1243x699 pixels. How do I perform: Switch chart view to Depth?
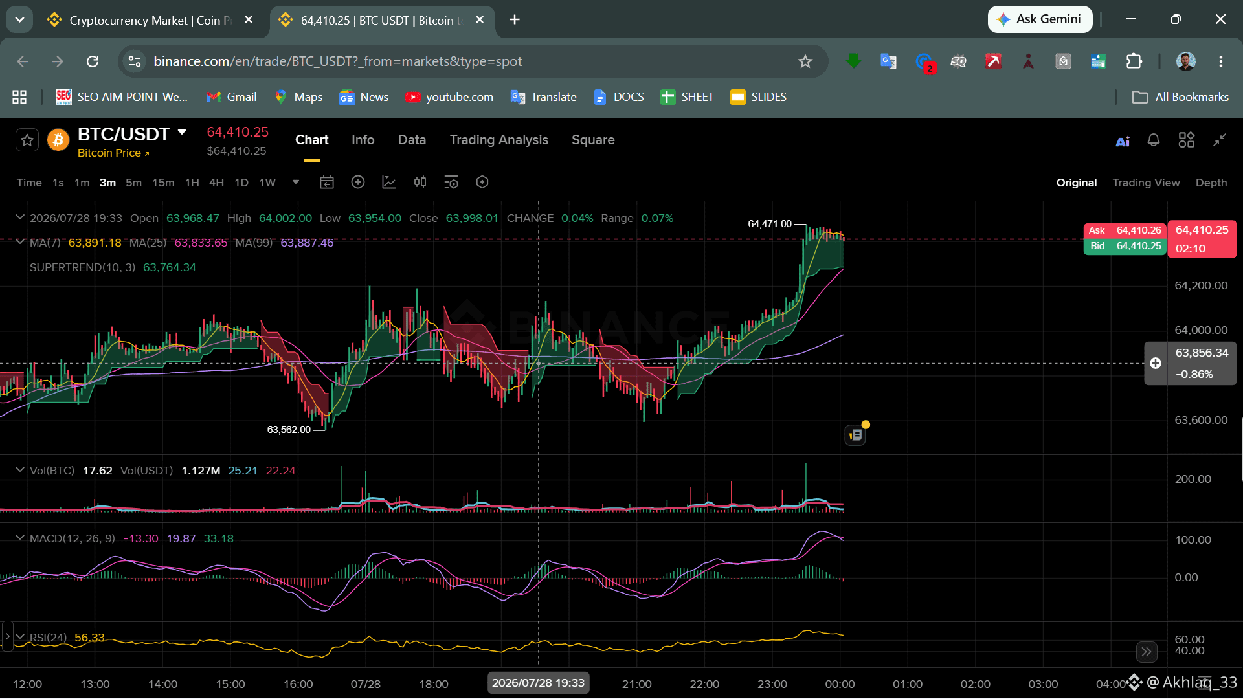1211,183
